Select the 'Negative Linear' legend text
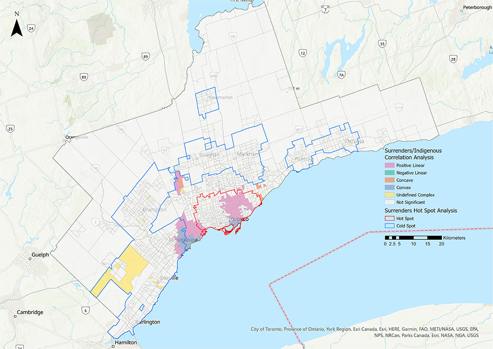Screen dimensions: 493x349 pyautogui.click(x=412, y=173)
